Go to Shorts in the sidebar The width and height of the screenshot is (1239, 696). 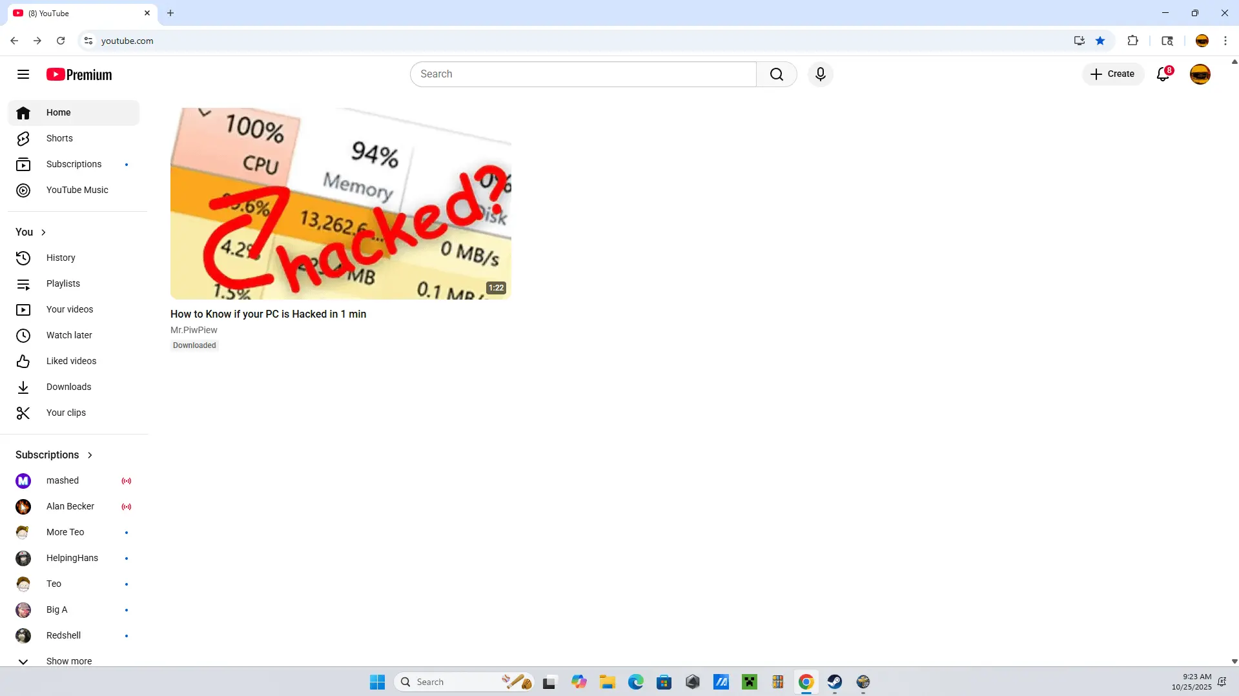pos(59,138)
